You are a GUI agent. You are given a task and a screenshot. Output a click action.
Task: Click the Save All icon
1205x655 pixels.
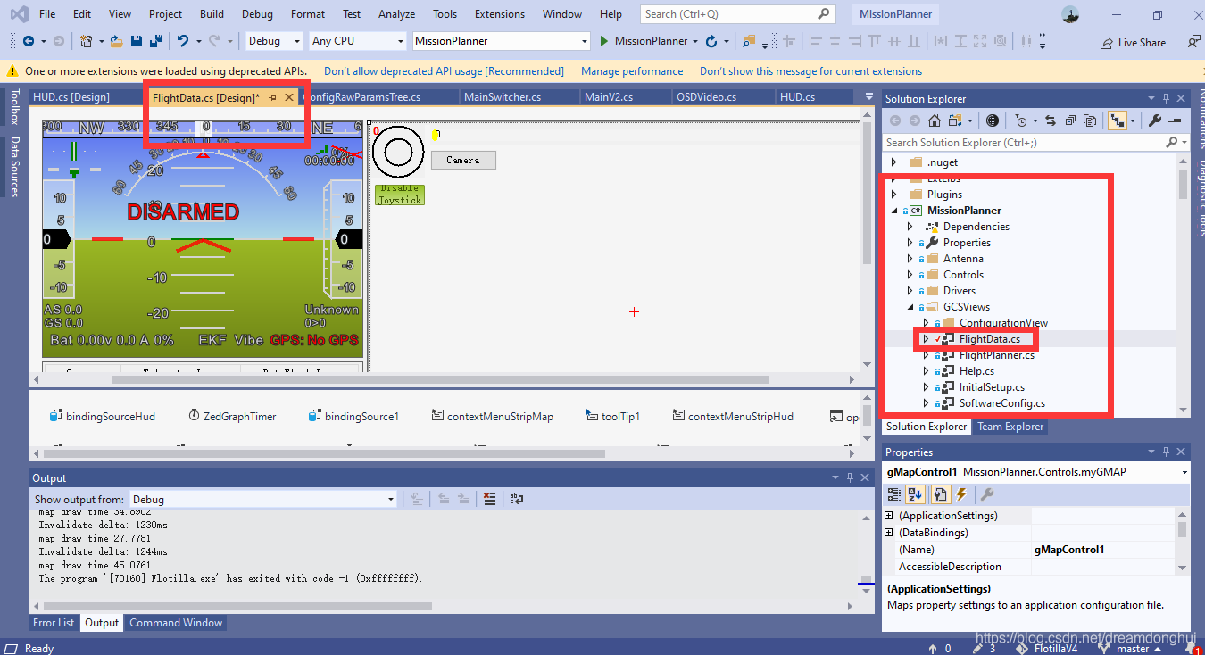tap(155, 41)
